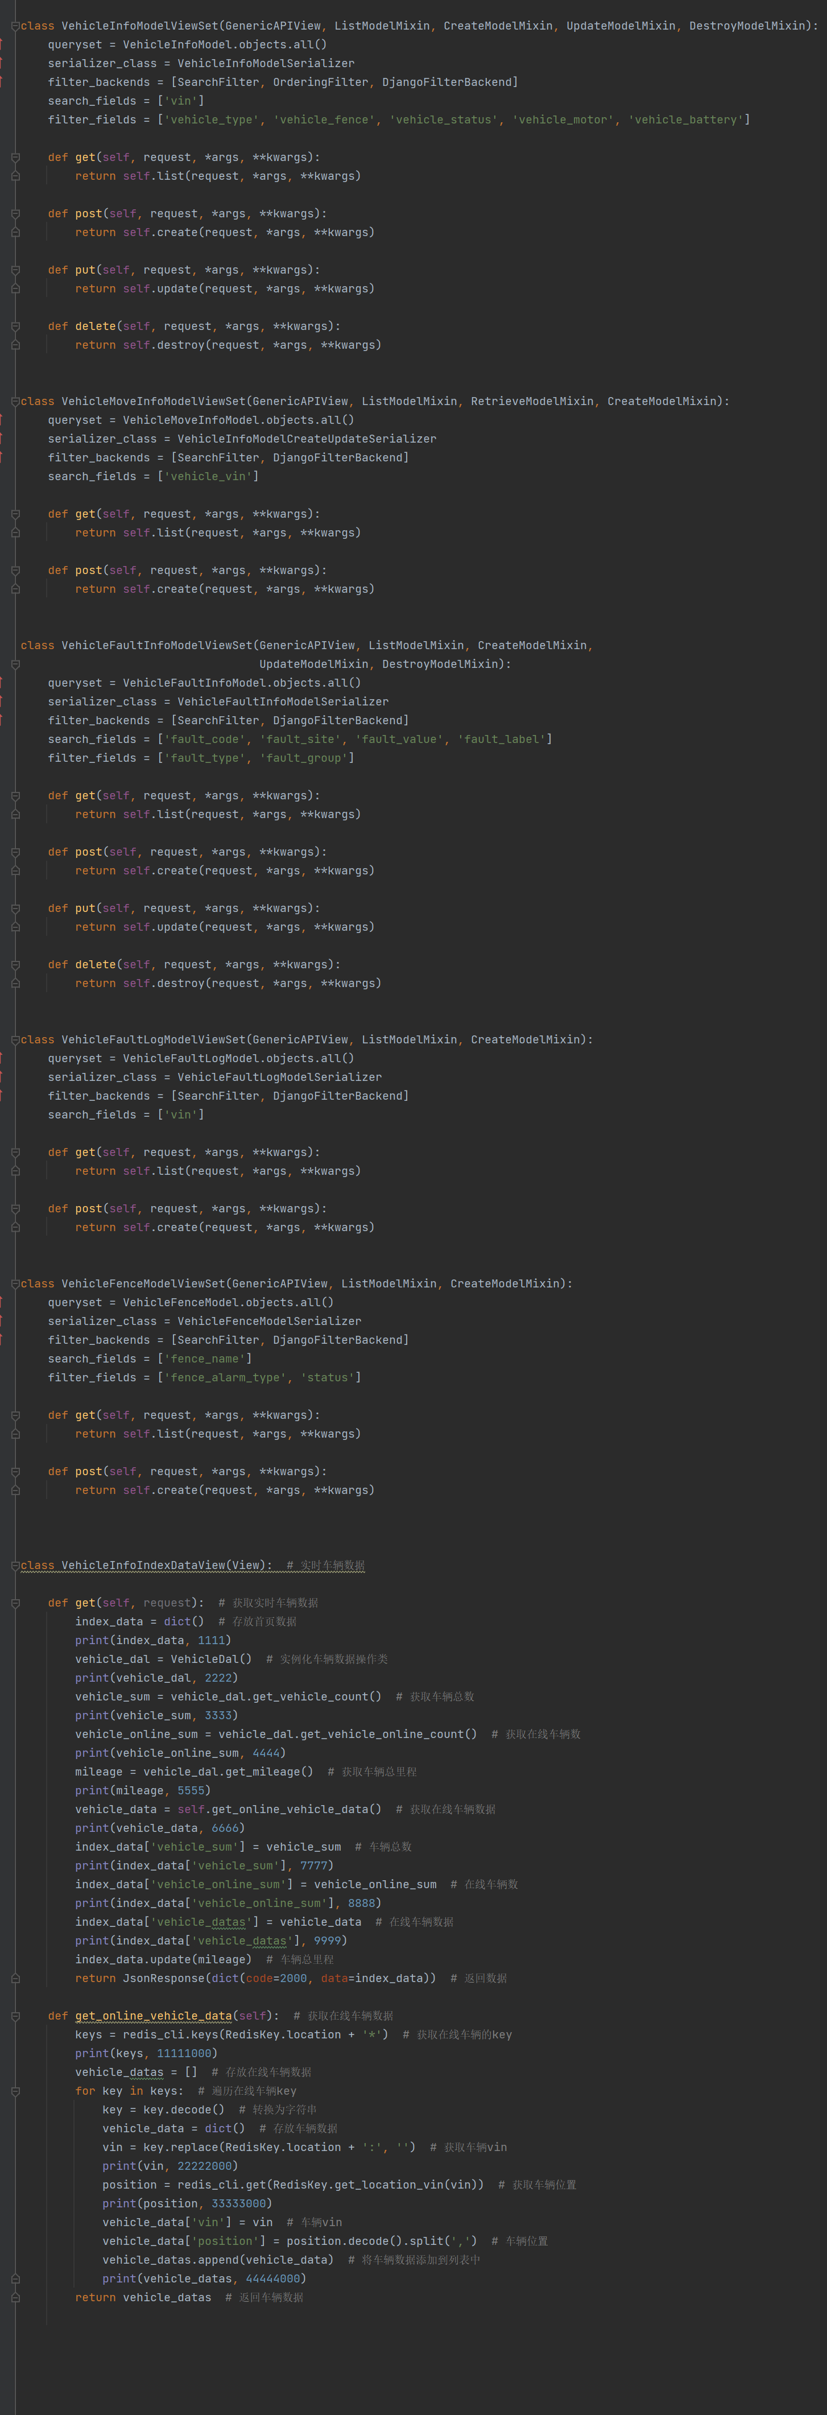Click override arrow beside VehicleFaultInfoModel queryset line

(2, 683)
